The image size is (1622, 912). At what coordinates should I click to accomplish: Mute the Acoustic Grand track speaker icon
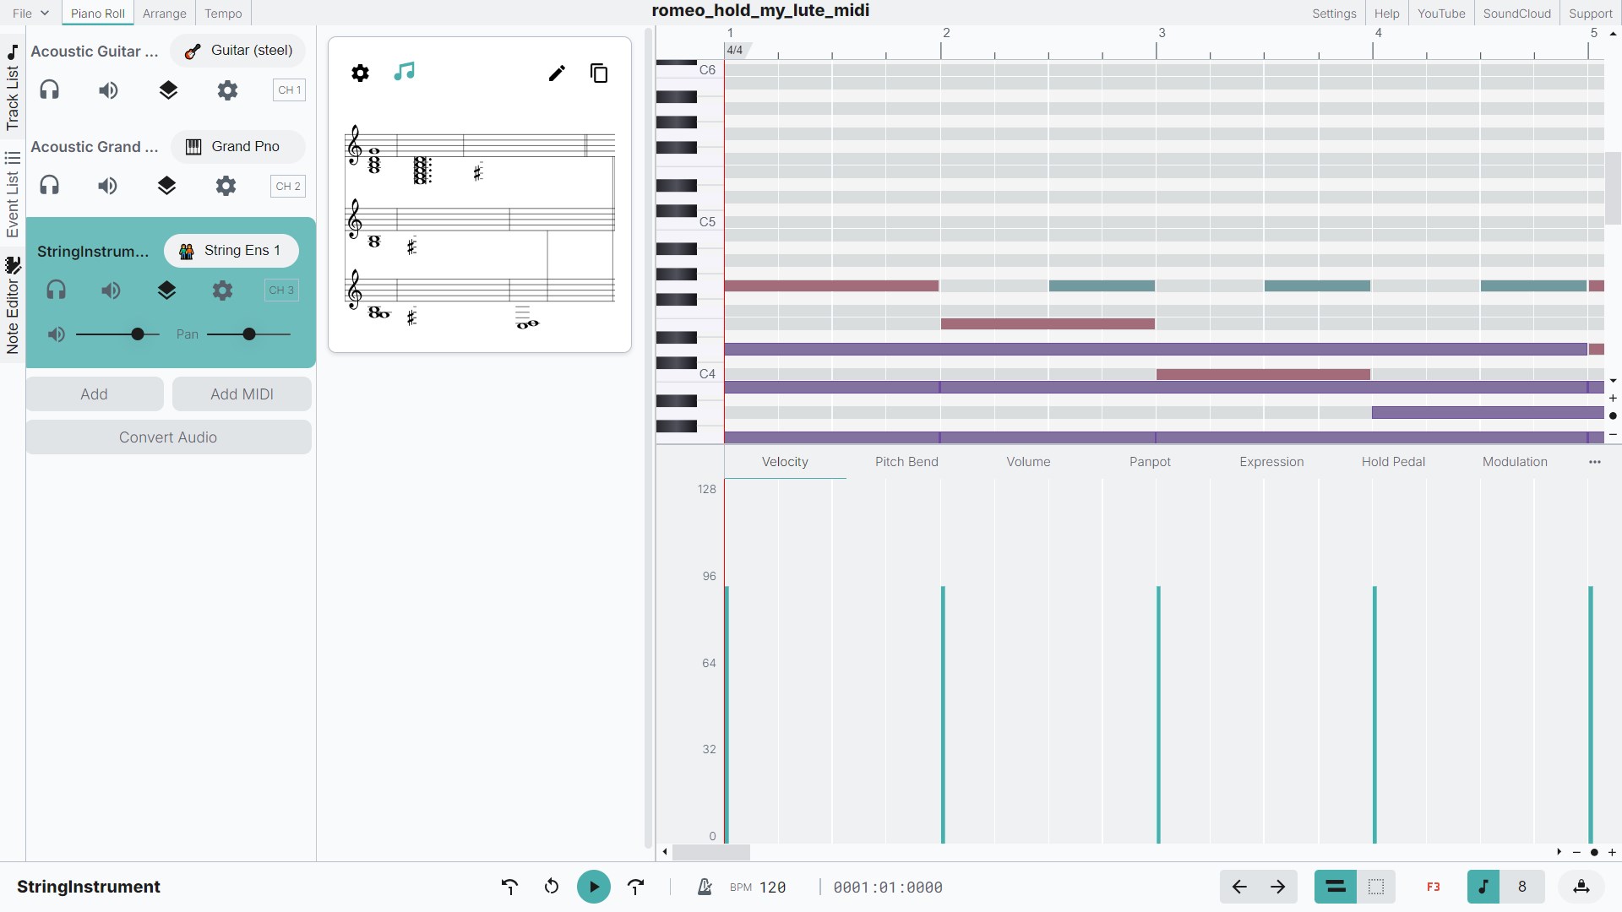[107, 186]
